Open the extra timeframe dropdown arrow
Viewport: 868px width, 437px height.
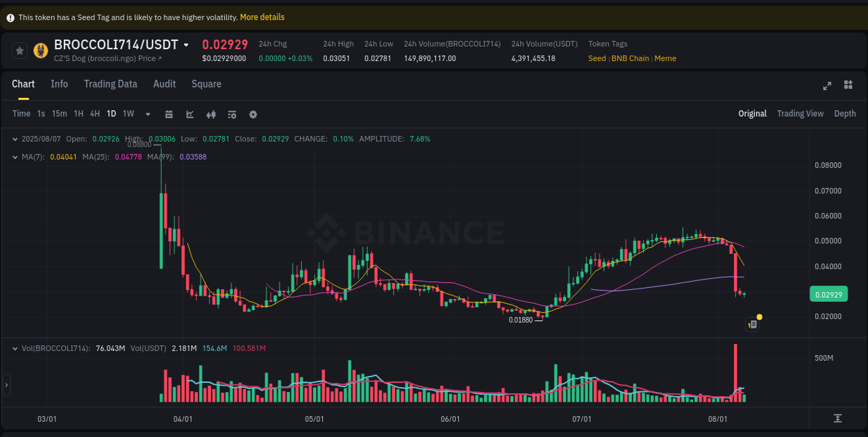coord(147,114)
